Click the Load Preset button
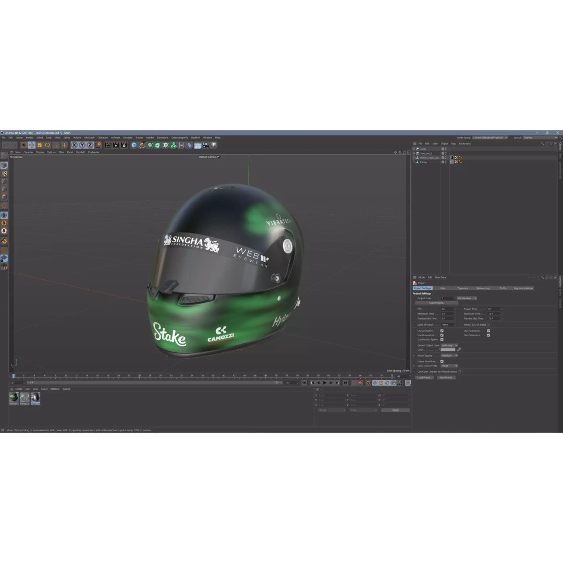The width and height of the screenshot is (563, 563). (424, 377)
